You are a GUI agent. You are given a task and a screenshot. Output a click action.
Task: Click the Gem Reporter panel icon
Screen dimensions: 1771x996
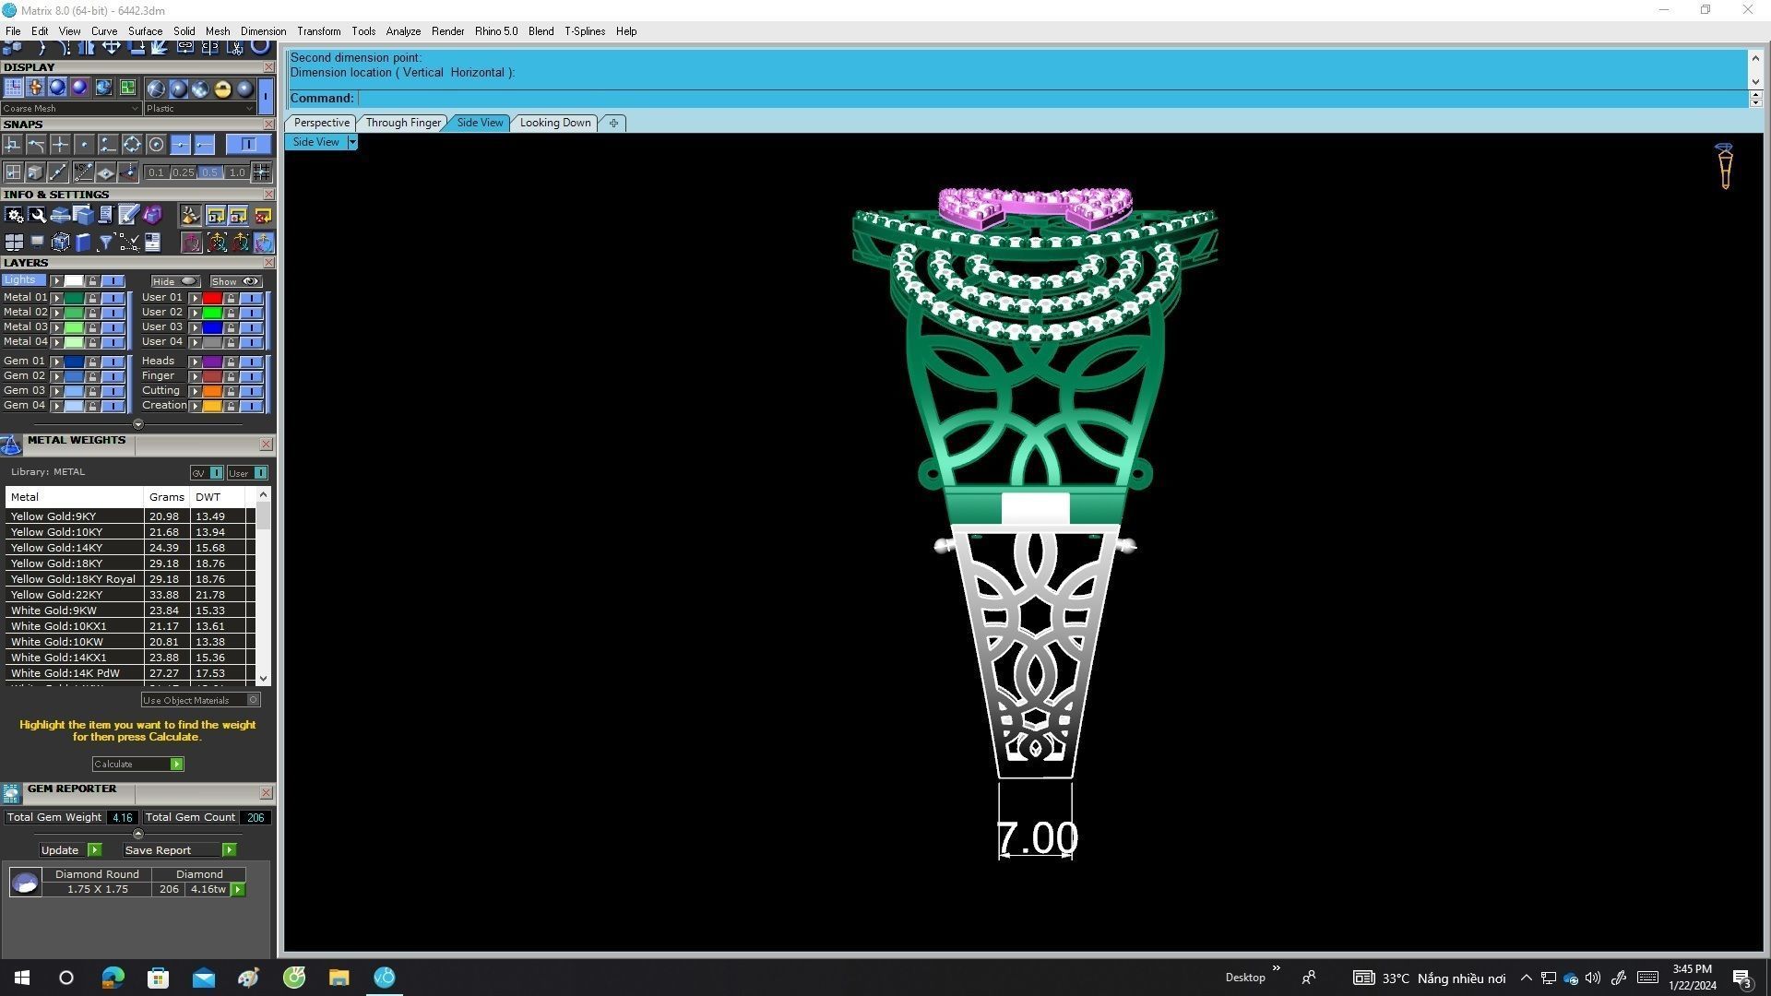(11, 793)
